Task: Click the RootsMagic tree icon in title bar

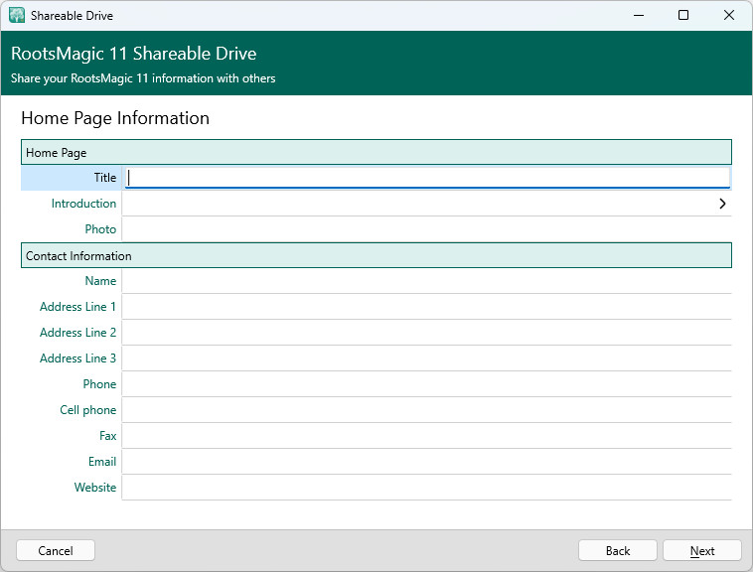Action: 16,15
